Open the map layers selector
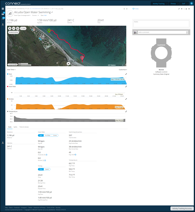This screenshot has width=195, height=212. click(18, 28)
